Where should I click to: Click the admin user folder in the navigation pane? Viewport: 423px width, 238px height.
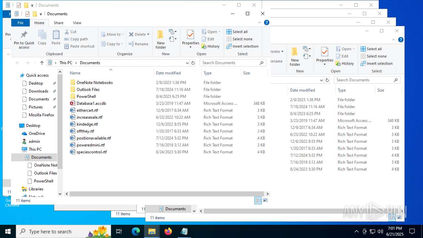34,141
